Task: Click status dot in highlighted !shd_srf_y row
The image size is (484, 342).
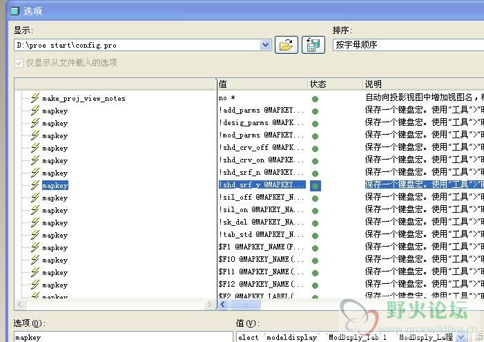Action: 315,186
